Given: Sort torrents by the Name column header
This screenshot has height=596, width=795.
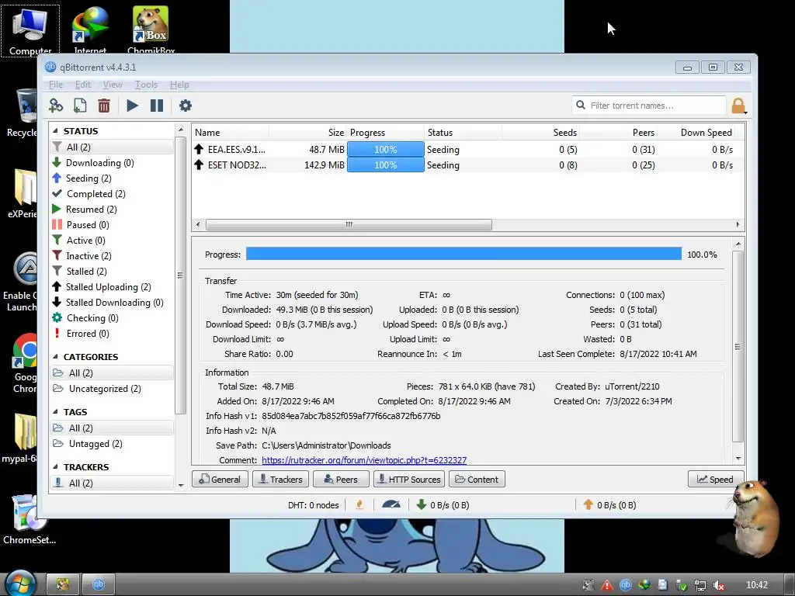Looking at the screenshot, I should 231,133.
